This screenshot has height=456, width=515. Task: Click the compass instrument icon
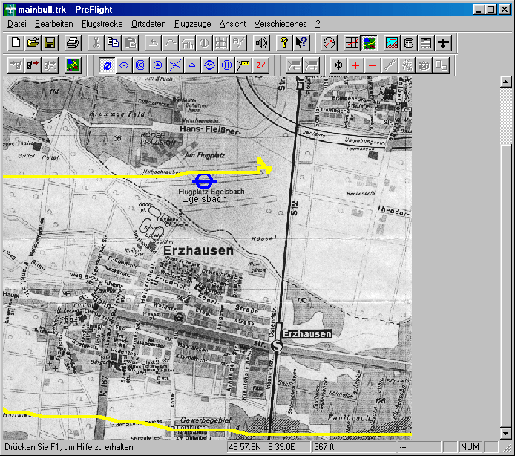tap(330, 42)
